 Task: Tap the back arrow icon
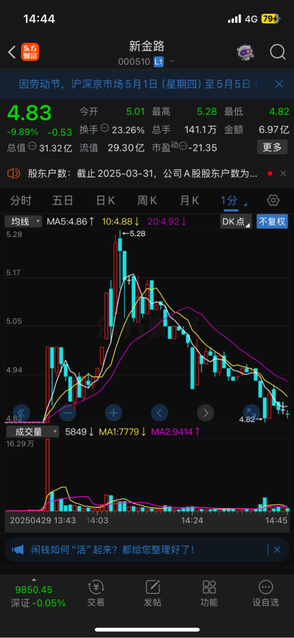tap(12, 52)
